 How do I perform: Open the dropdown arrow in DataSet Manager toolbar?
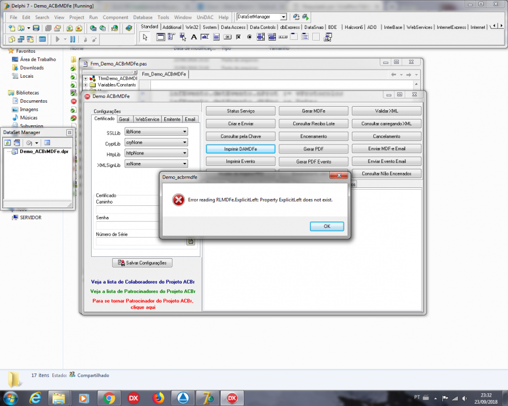tap(37, 143)
